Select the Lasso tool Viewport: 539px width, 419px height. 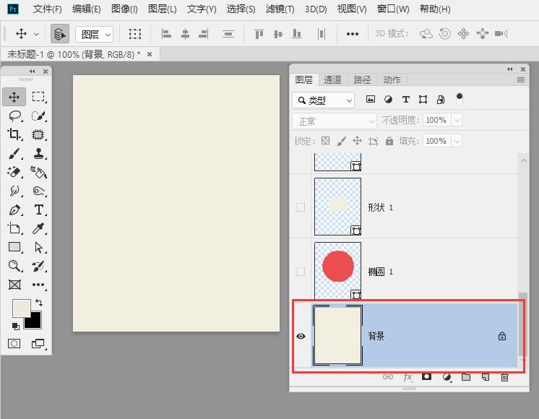[14, 116]
